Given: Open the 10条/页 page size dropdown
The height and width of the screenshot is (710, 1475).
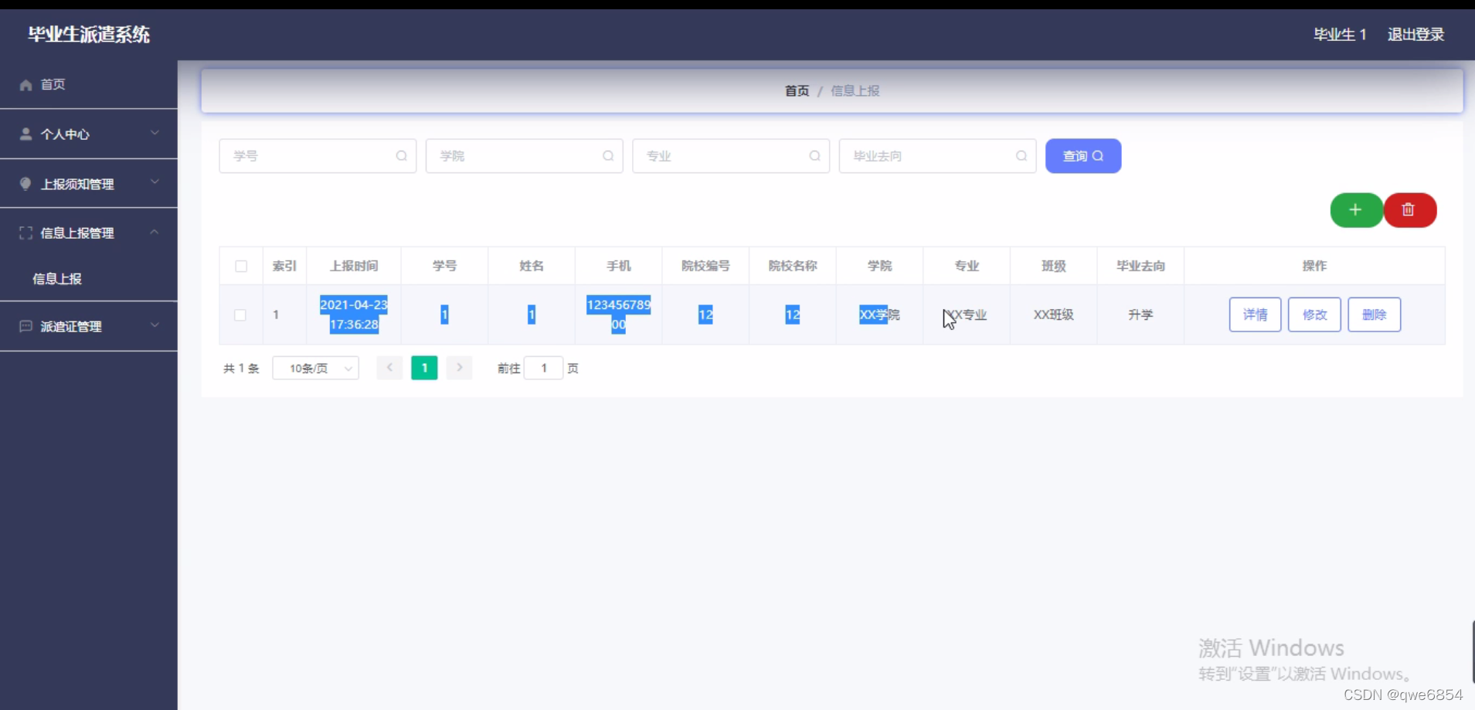Looking at the screenshot, I should (315, 368).
